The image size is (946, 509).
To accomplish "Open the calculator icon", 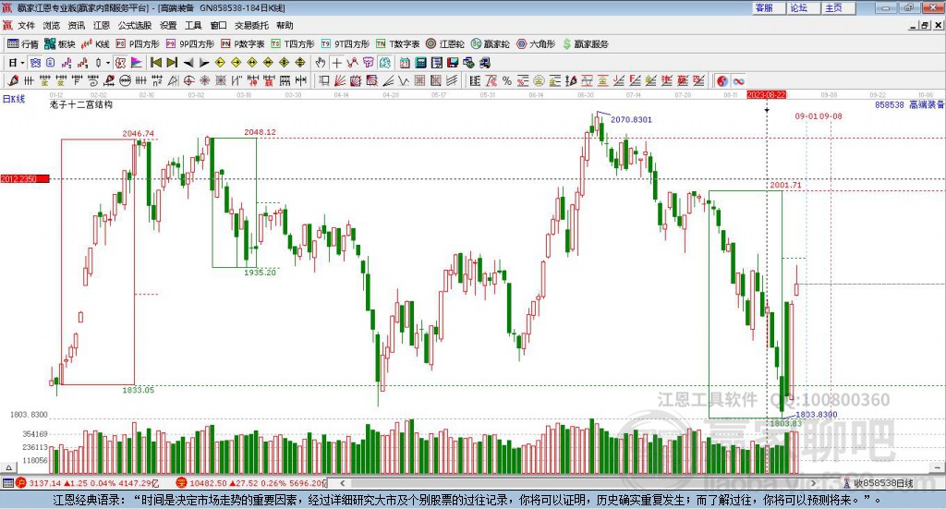I will [x=420, y=63].
